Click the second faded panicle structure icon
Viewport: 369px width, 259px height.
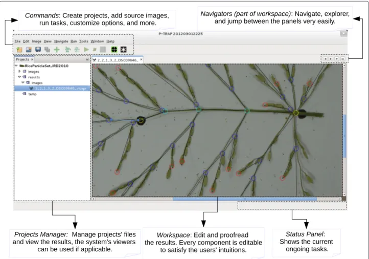(x=77, y=50)
